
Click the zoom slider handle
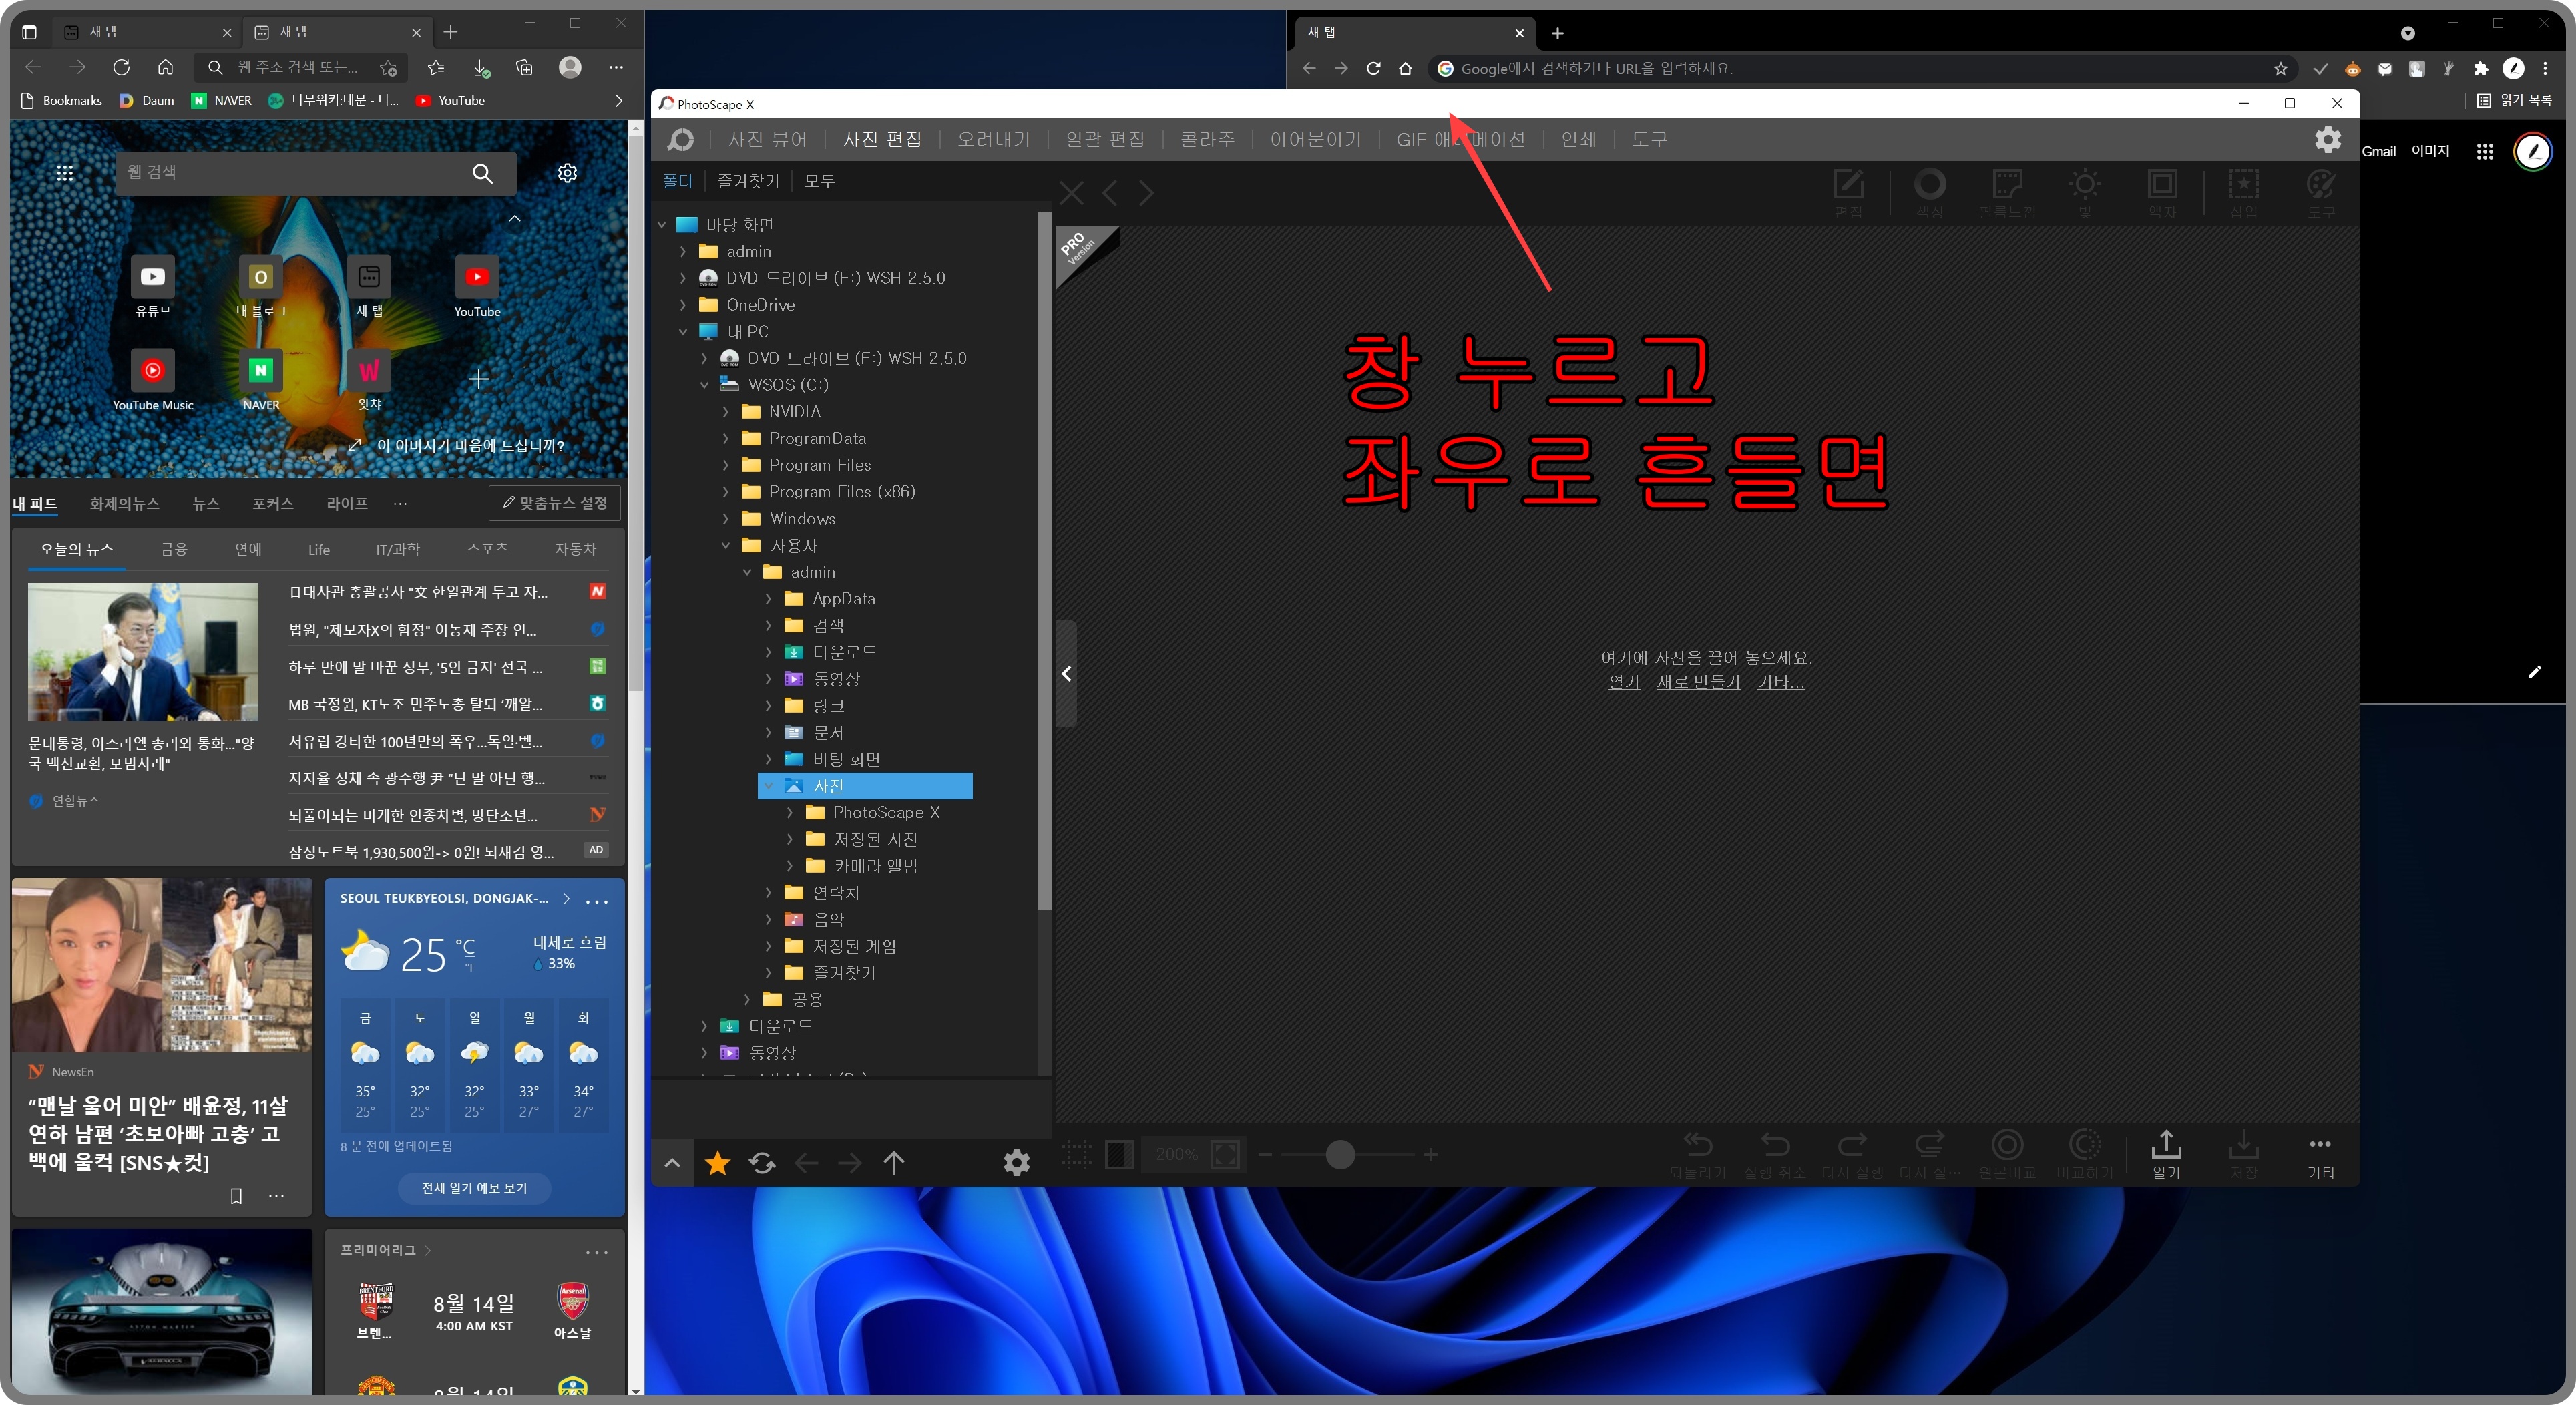click(x=1340, y=1155)
